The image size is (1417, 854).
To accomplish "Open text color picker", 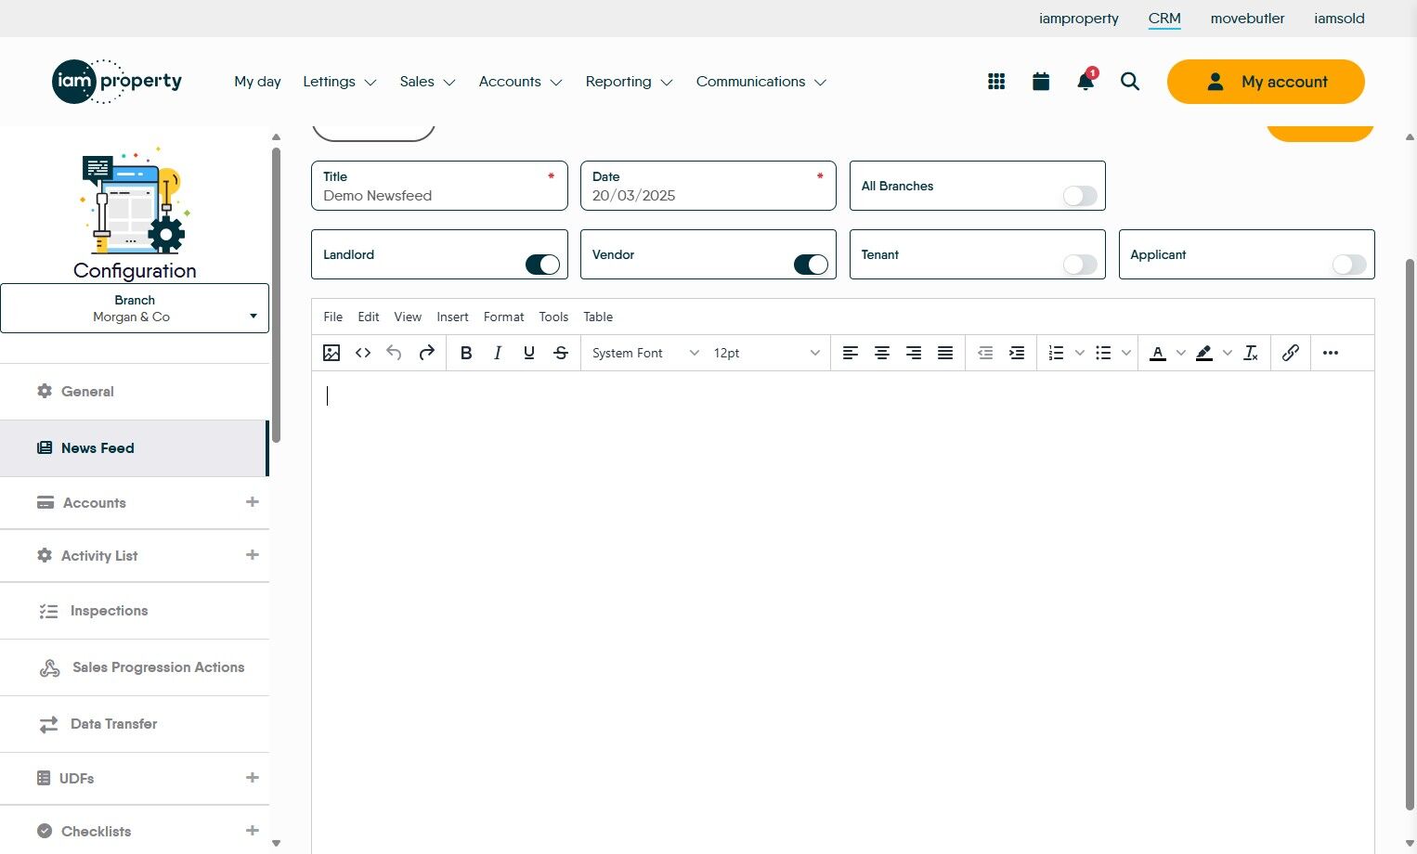I will click(1158, 353).
